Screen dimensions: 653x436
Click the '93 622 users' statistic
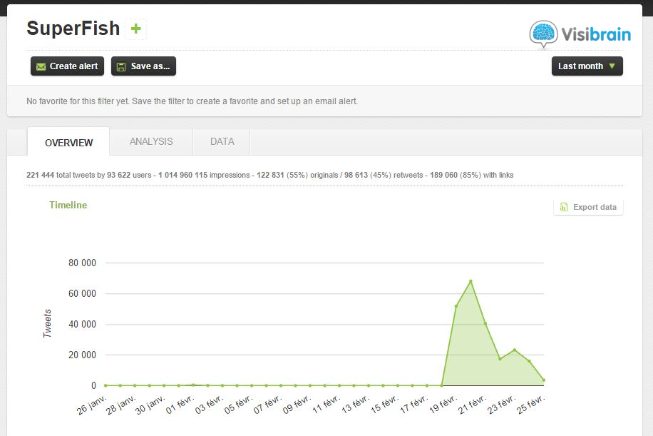point(129,175)
